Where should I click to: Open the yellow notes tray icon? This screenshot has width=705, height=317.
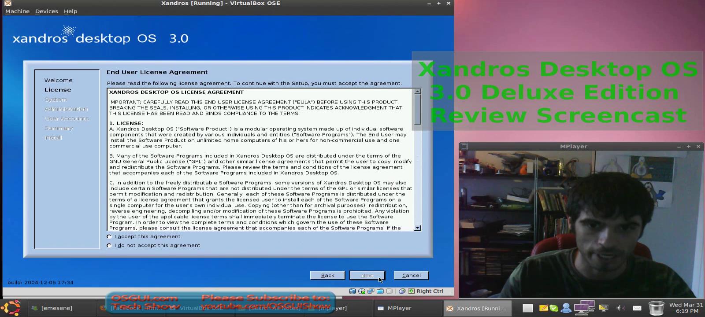point(543,308)
